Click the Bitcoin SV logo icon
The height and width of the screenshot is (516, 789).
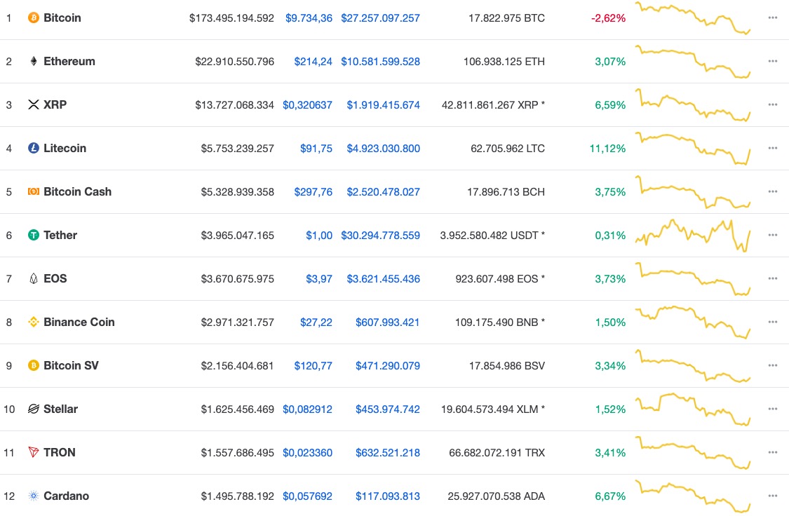(33, 366)
